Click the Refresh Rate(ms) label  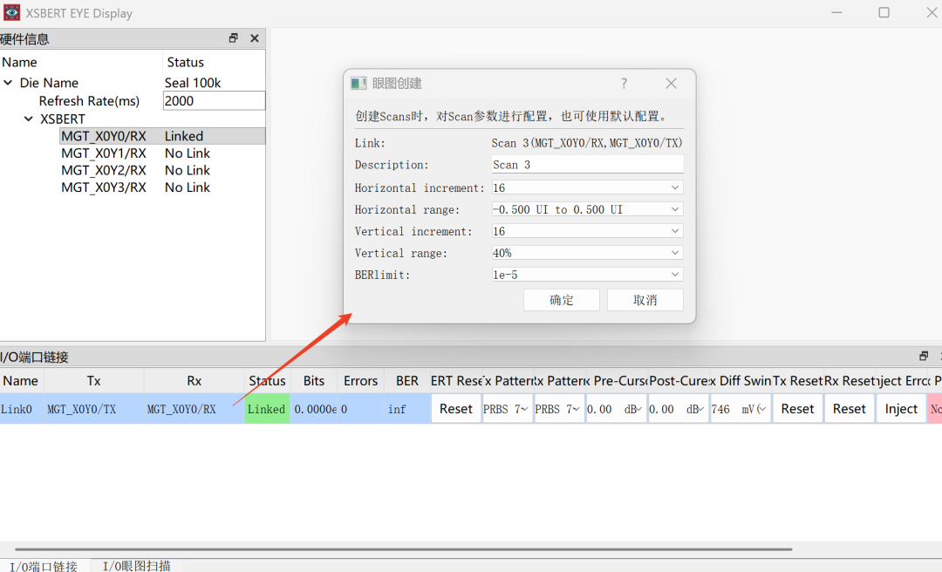[89, 100]
